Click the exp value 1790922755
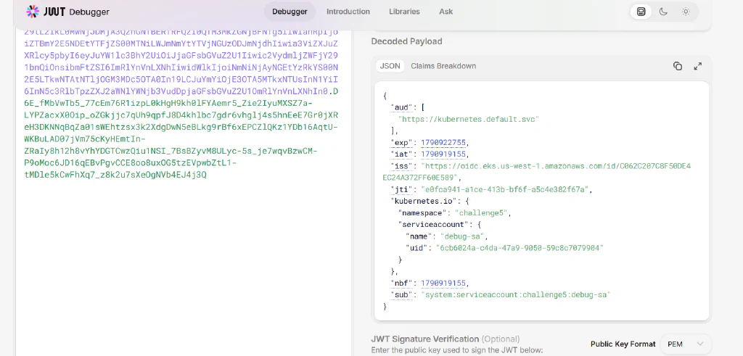Viewport: 743px width, 356px height. (443, 143)
